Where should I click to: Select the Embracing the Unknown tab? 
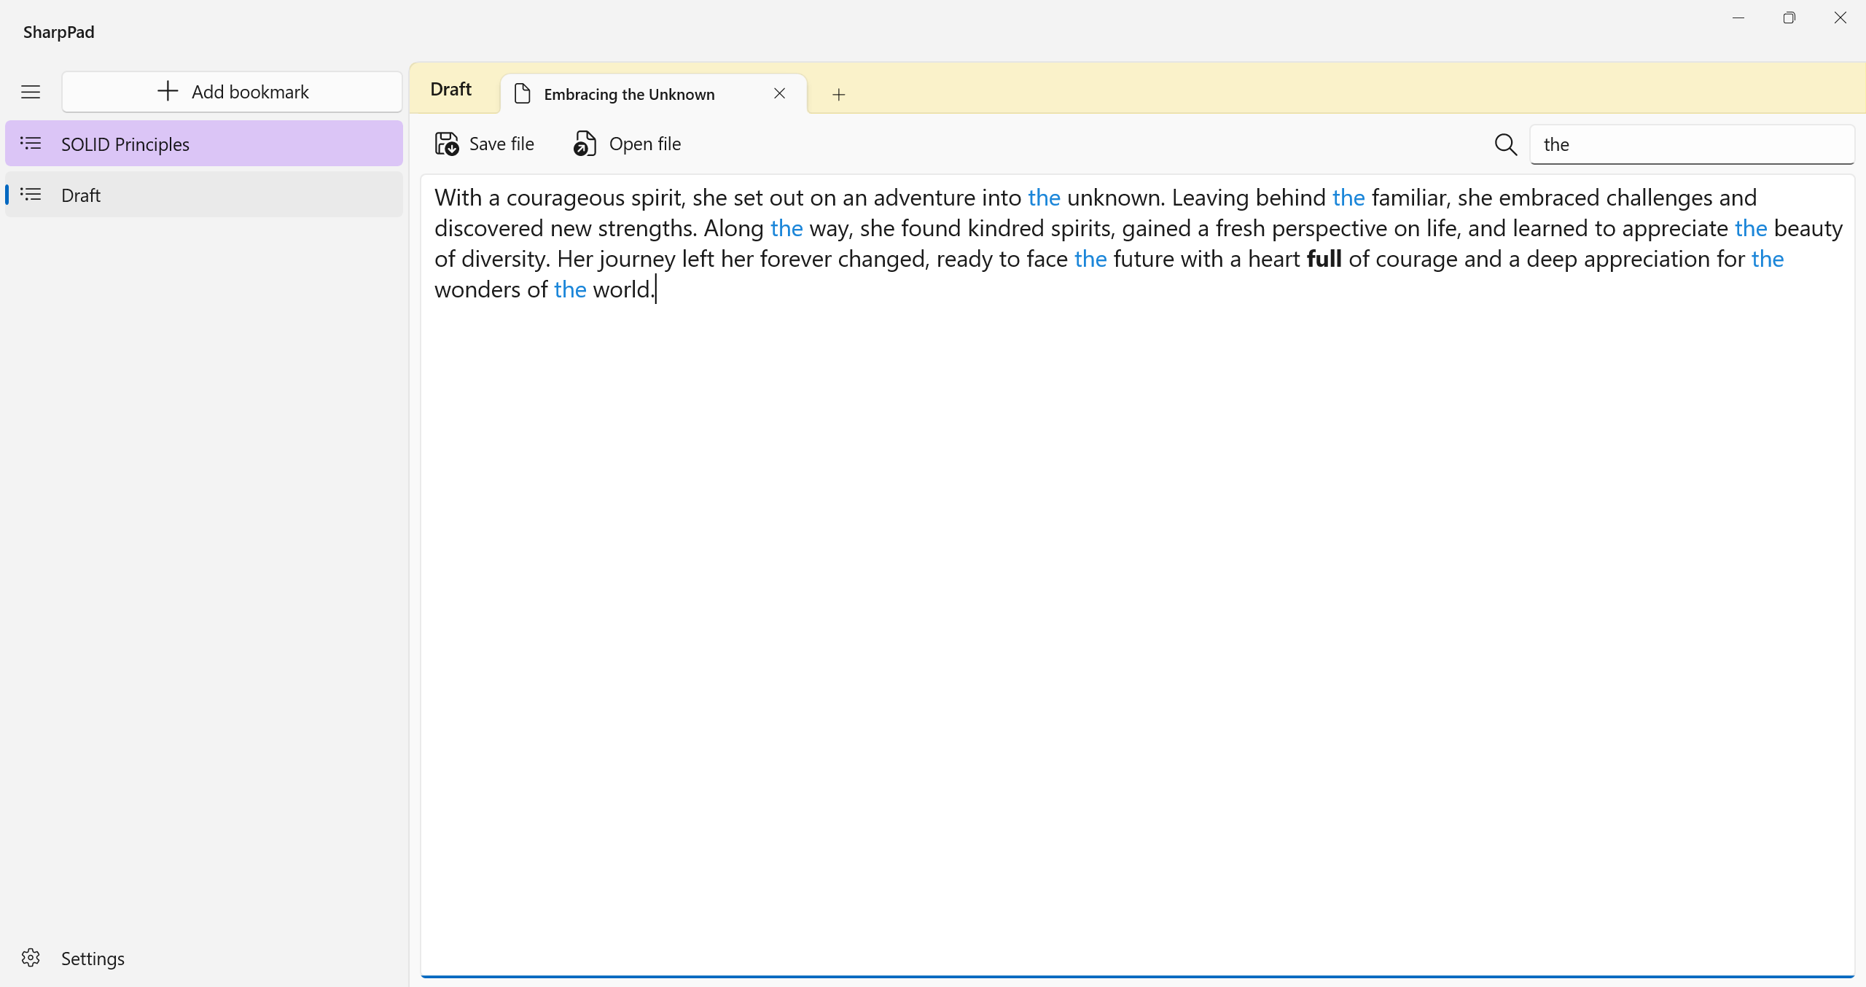point(629,94)
